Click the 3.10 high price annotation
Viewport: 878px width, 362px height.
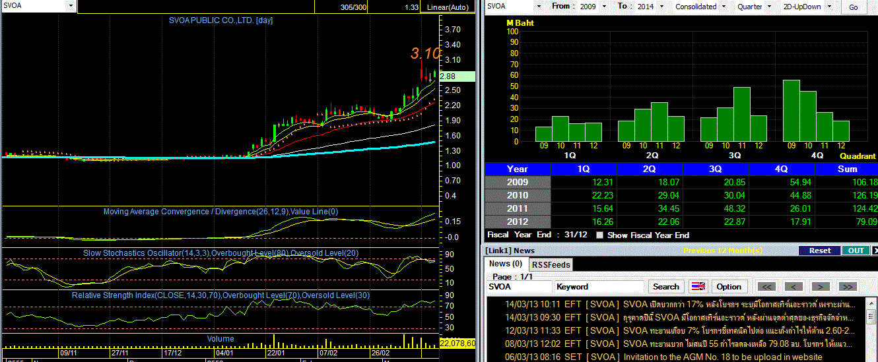coord(424,54)
